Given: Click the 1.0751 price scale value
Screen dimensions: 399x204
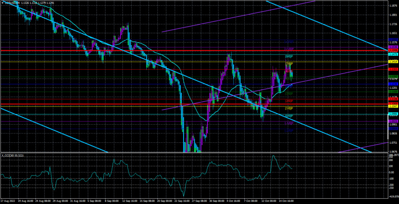Looking at the screenshot, I should pyautogui.click(x=393, y=143).
